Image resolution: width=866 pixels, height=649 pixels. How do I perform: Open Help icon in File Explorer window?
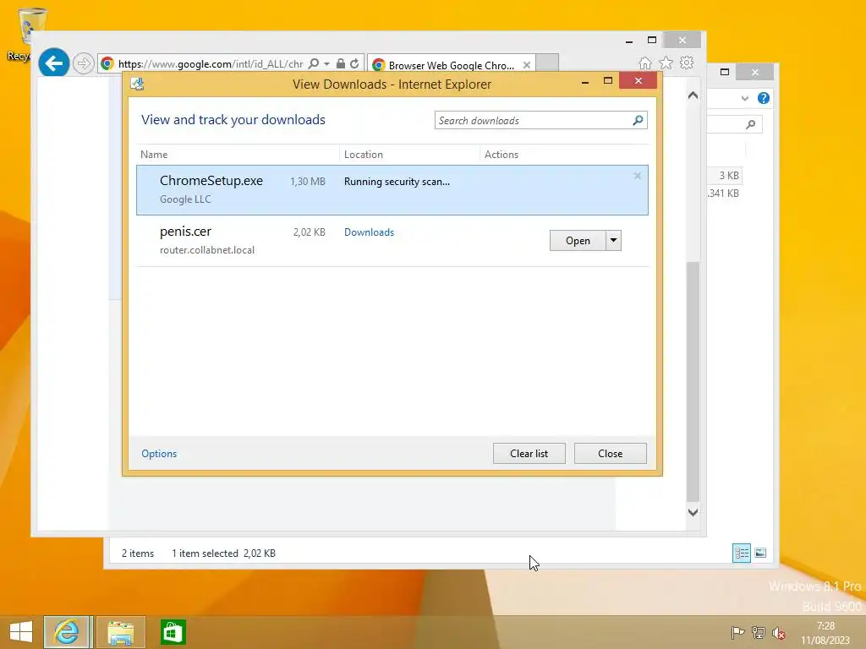tap(764, 98)
